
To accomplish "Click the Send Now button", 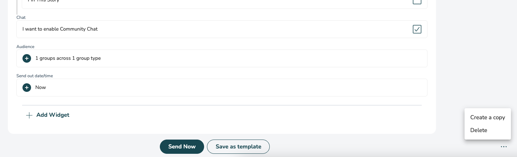I will [x=182, y=147].
